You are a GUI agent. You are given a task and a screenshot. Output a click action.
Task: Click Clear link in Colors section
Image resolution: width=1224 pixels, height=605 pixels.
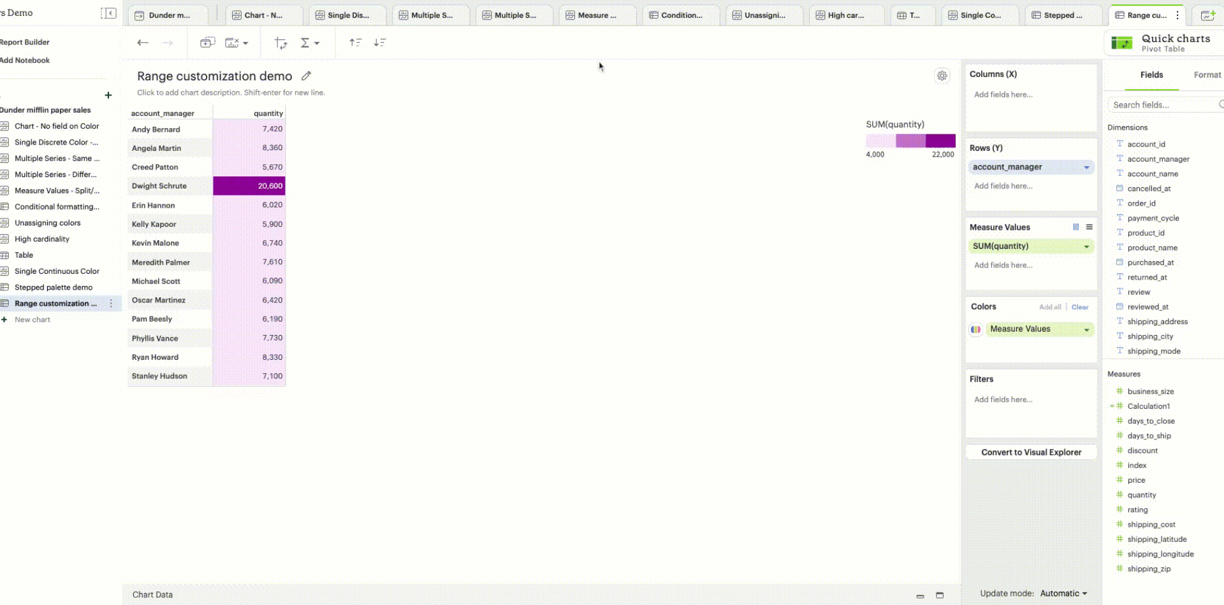click(1079, 307)
